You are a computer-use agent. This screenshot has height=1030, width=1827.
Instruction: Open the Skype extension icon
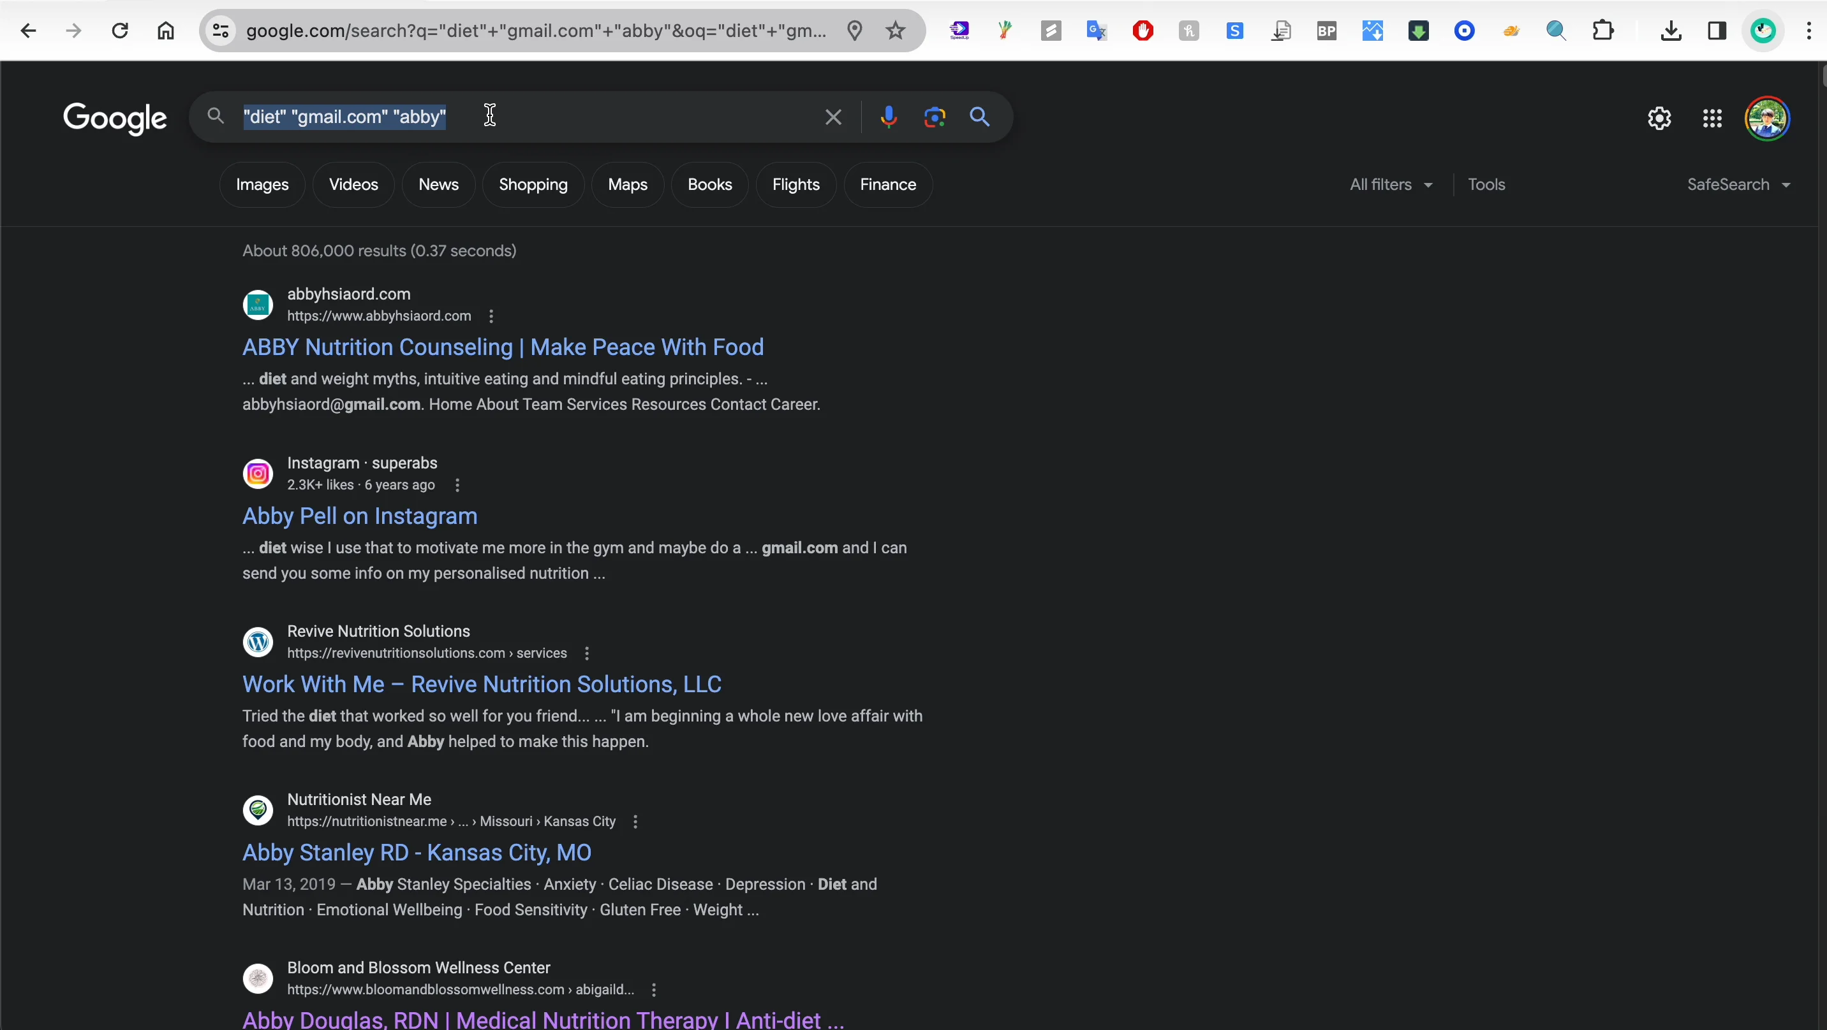(1235, 31)
